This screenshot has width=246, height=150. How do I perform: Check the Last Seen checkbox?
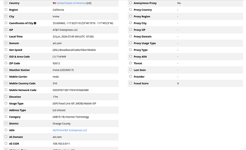pyautogui.click(x=130, y=70)
